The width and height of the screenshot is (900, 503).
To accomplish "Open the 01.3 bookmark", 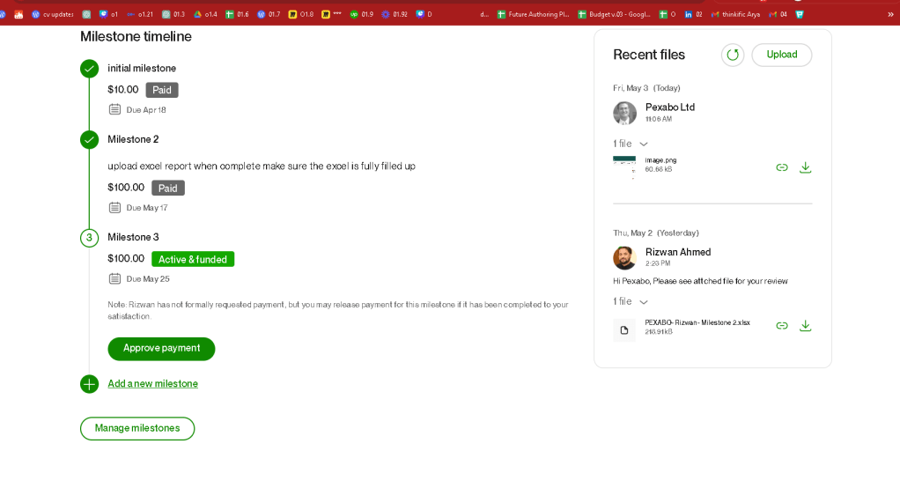I will click(173, 14).
